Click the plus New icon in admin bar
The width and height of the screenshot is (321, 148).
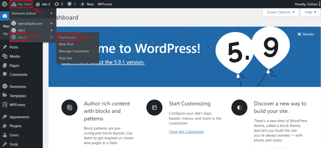[82, 4]
